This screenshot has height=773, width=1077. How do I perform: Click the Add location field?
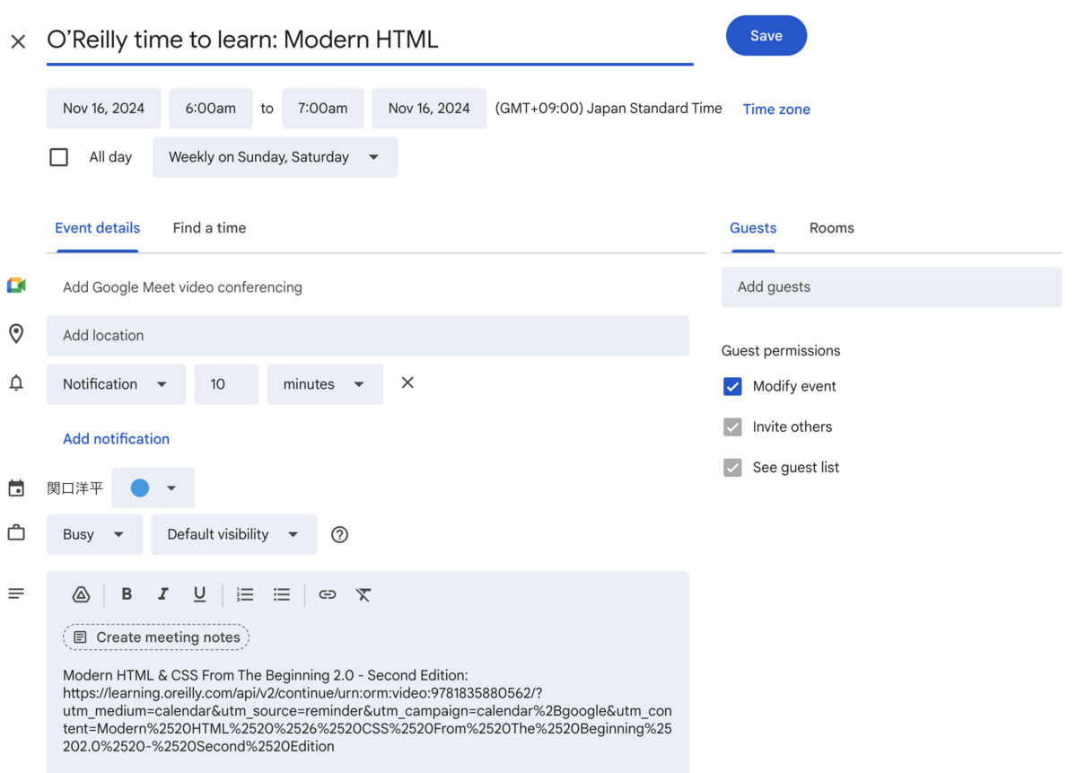pos(368,336)
